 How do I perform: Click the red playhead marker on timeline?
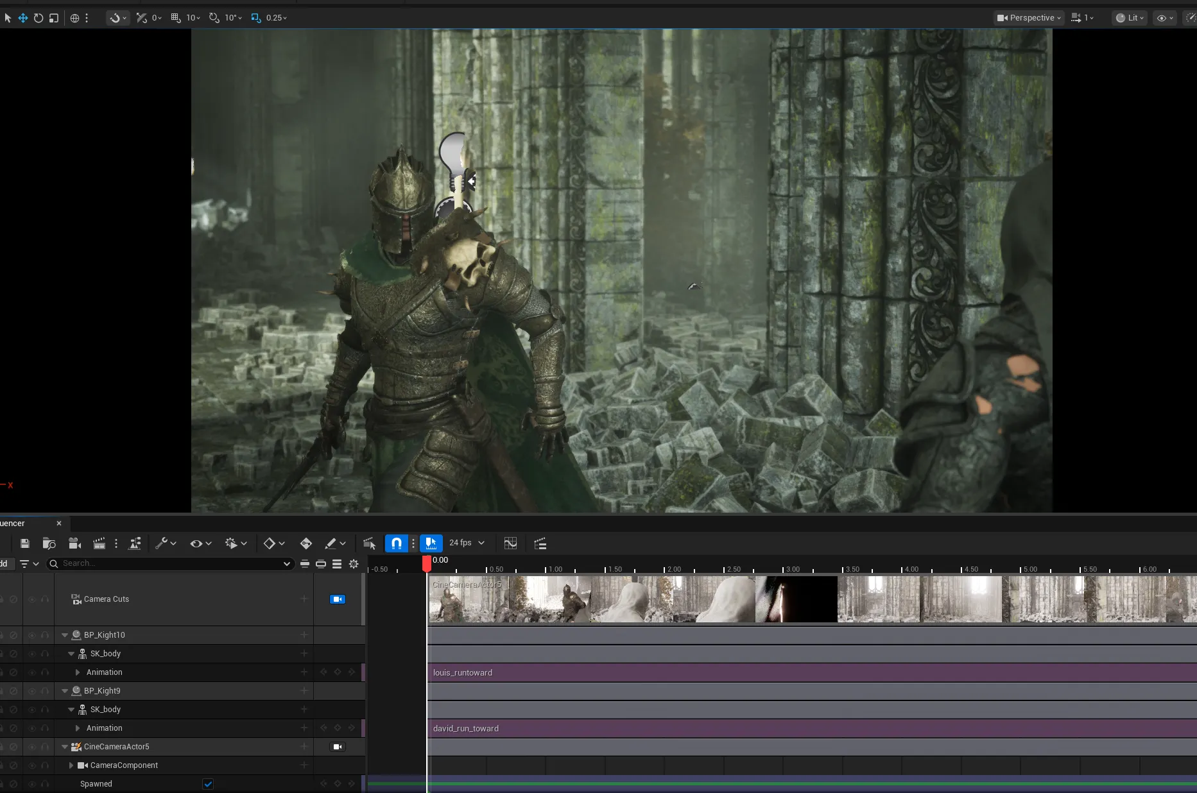[x=427, y=563]
